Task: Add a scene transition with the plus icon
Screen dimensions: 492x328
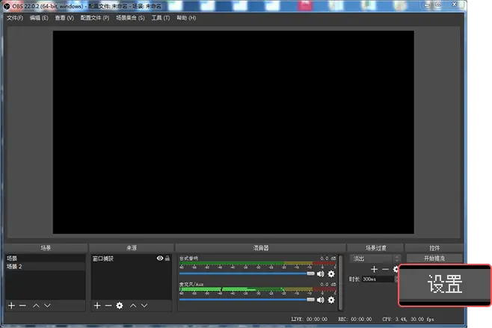Action: [x=374, y=270]
